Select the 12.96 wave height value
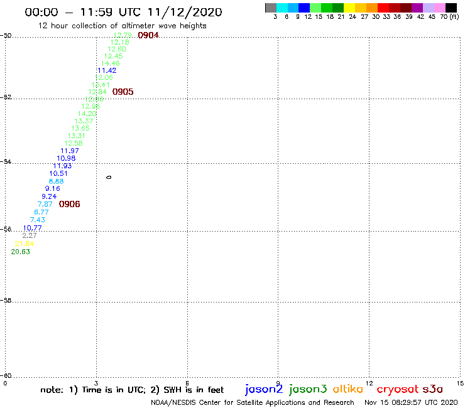465x408 pixels. click(x=90, y=106)
